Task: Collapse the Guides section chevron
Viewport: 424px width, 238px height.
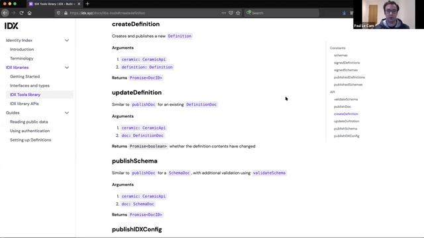Action: pyautogui.click(x=67, y=113)
